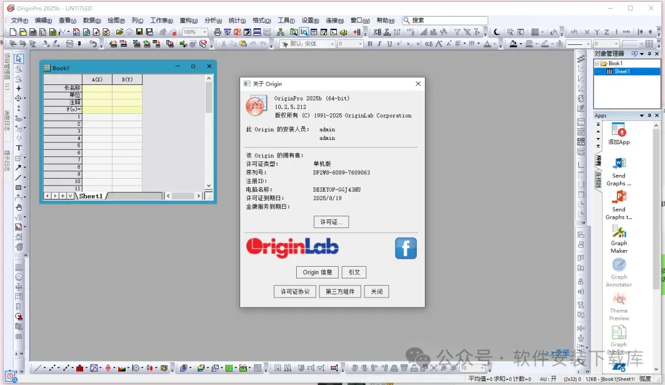Click the paste clipboard icon in toolbar
The height and width of the screenshot is (385, 665).
pos(243,44)
